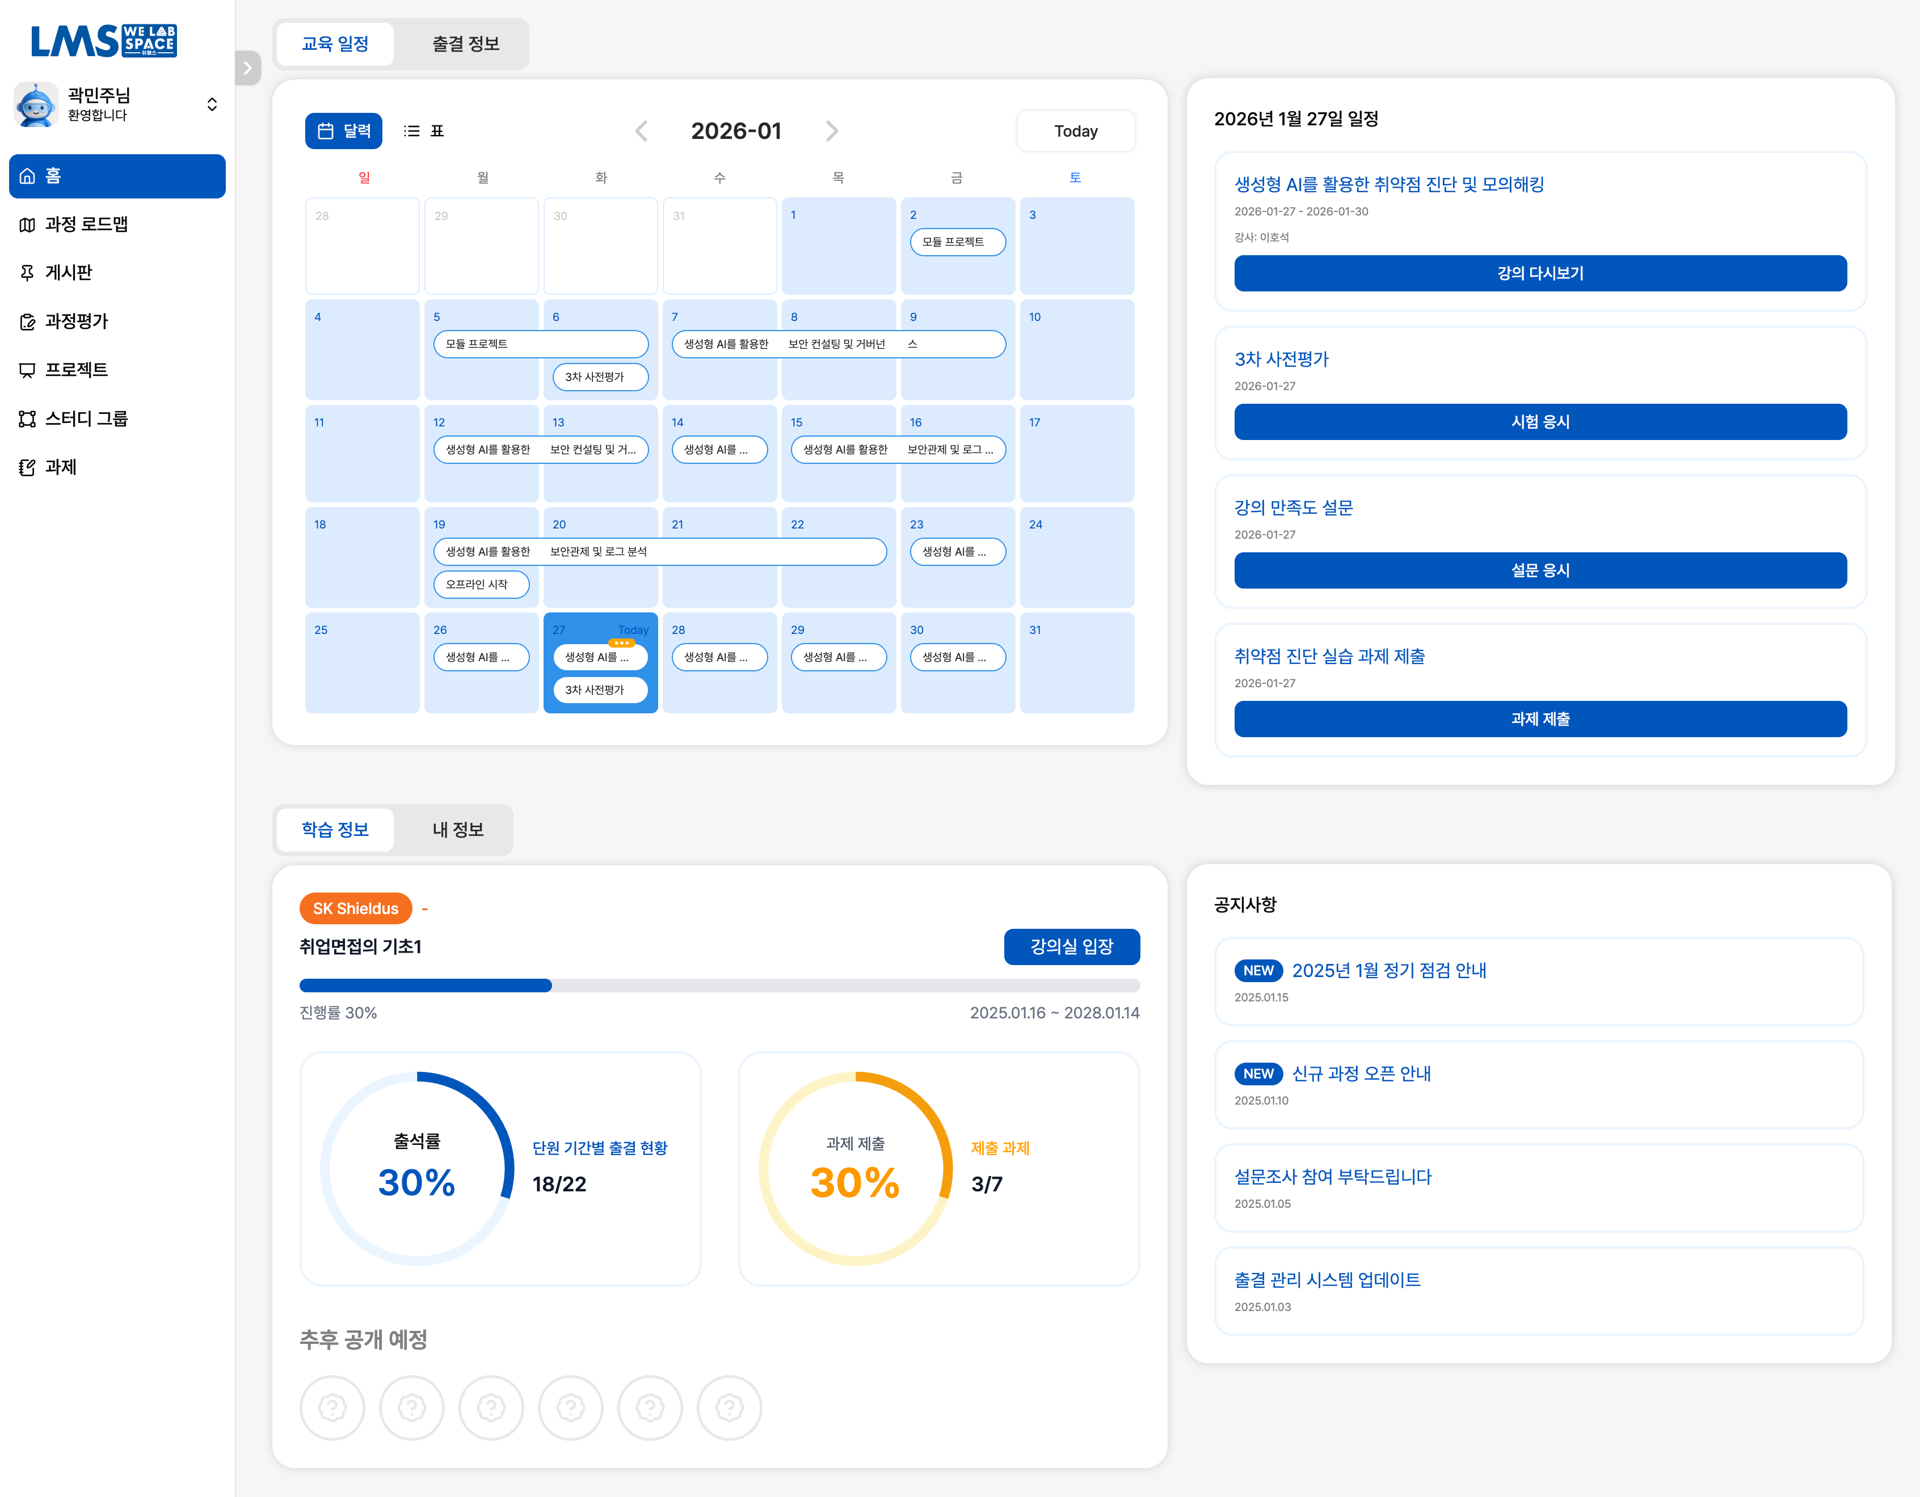Open 3차 사전평가 event on January 6
This screenshot has height=1497, width=1920.
click(x=600, y=377)
